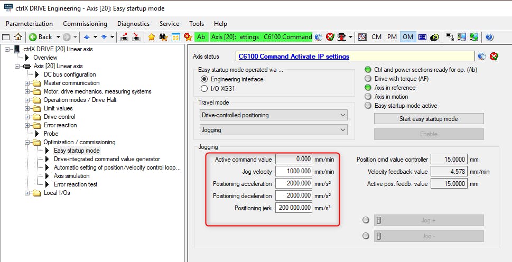Click the clear error icon in toolbar
The height and width of the screenshot is (262, 512).
[330, 37]
